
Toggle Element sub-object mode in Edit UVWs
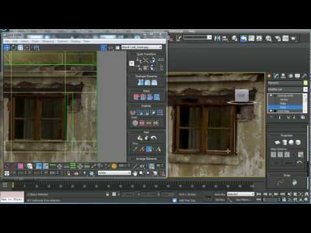tap(29, 166)
